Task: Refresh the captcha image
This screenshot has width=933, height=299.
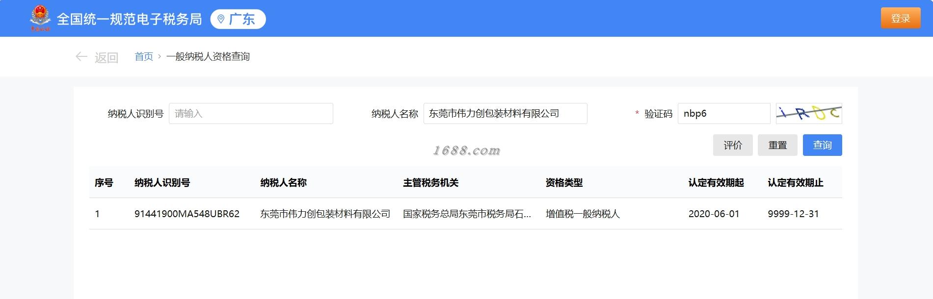Action: click(809, 113)
